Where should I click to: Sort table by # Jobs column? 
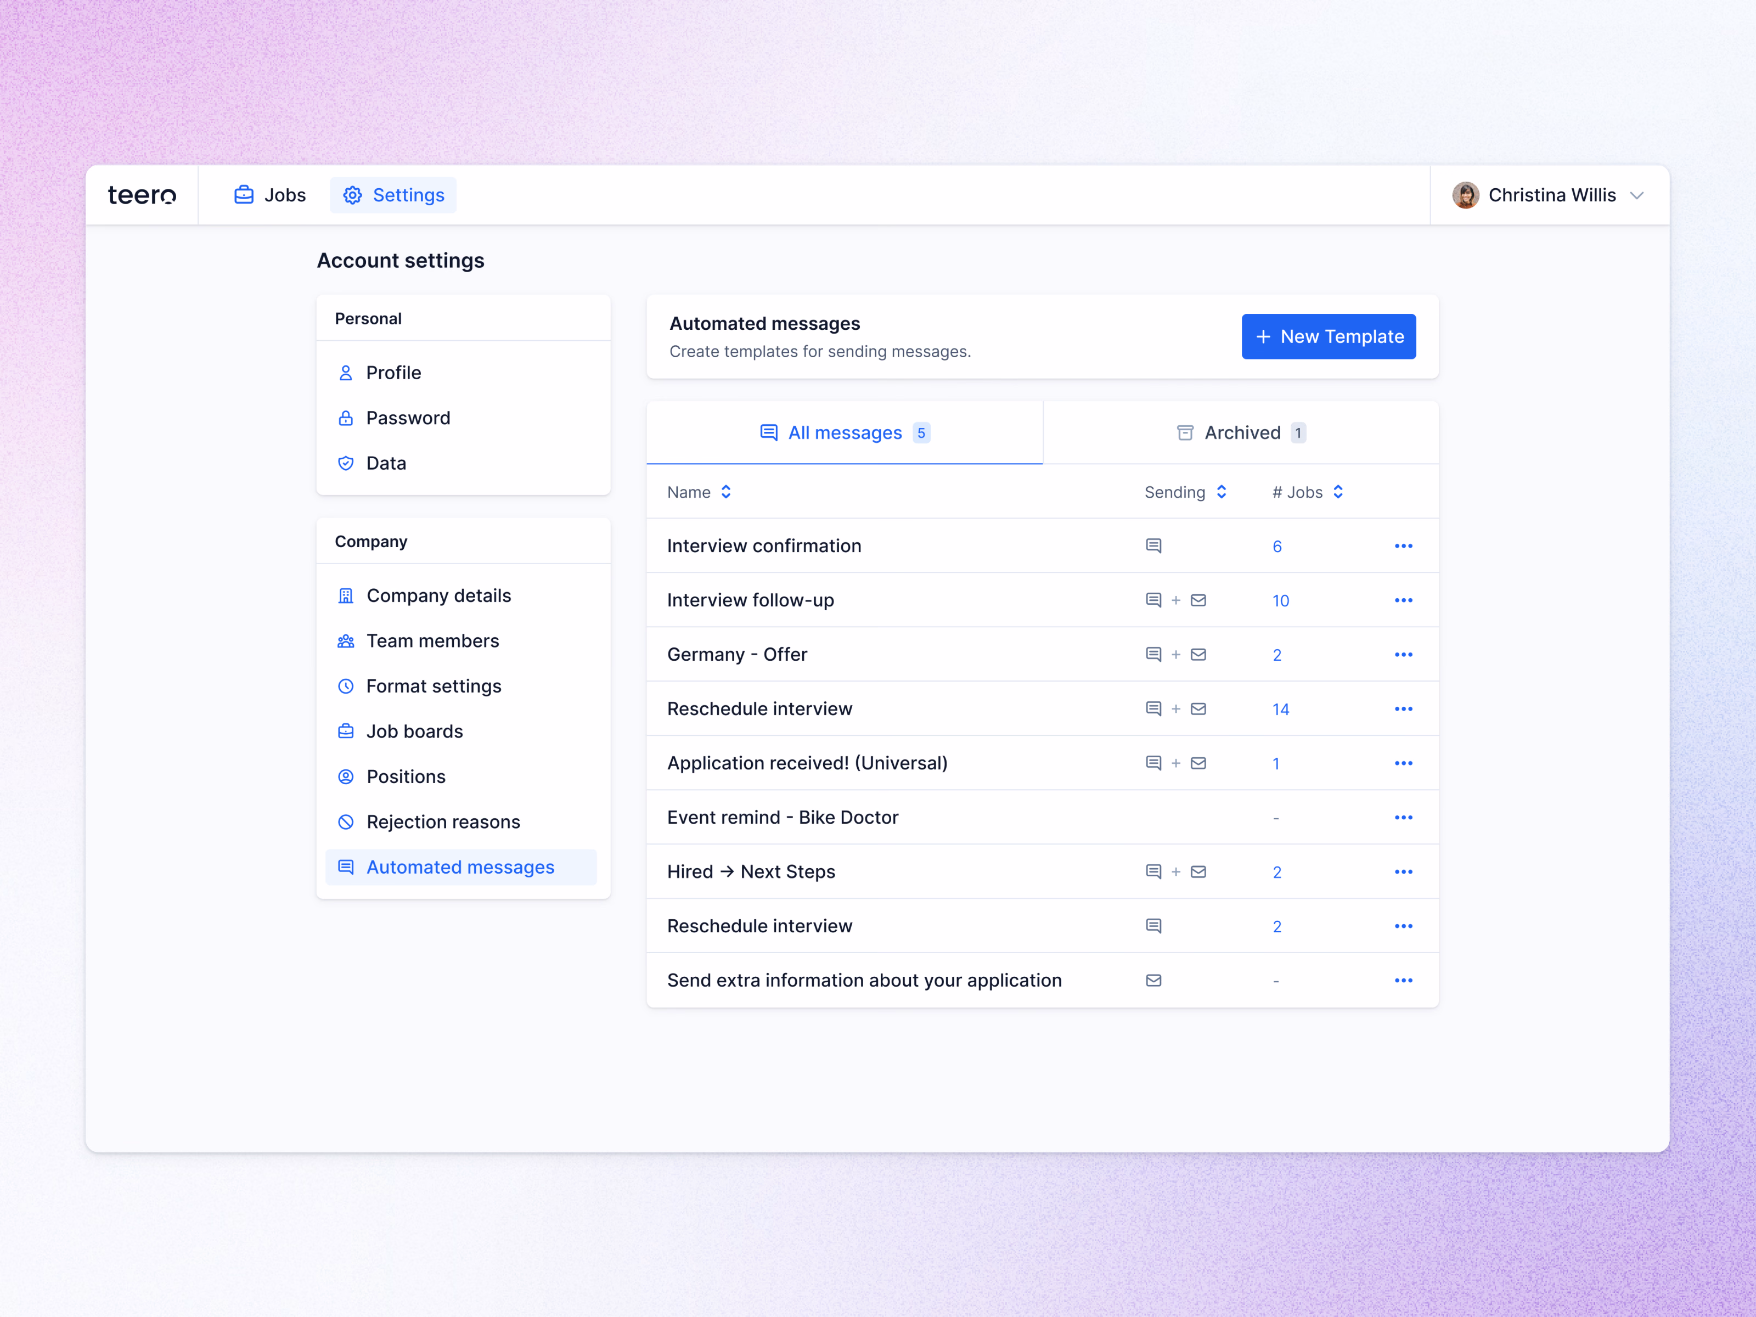click(1308, 492)
